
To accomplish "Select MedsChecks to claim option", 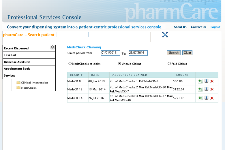I will point(70,63).
